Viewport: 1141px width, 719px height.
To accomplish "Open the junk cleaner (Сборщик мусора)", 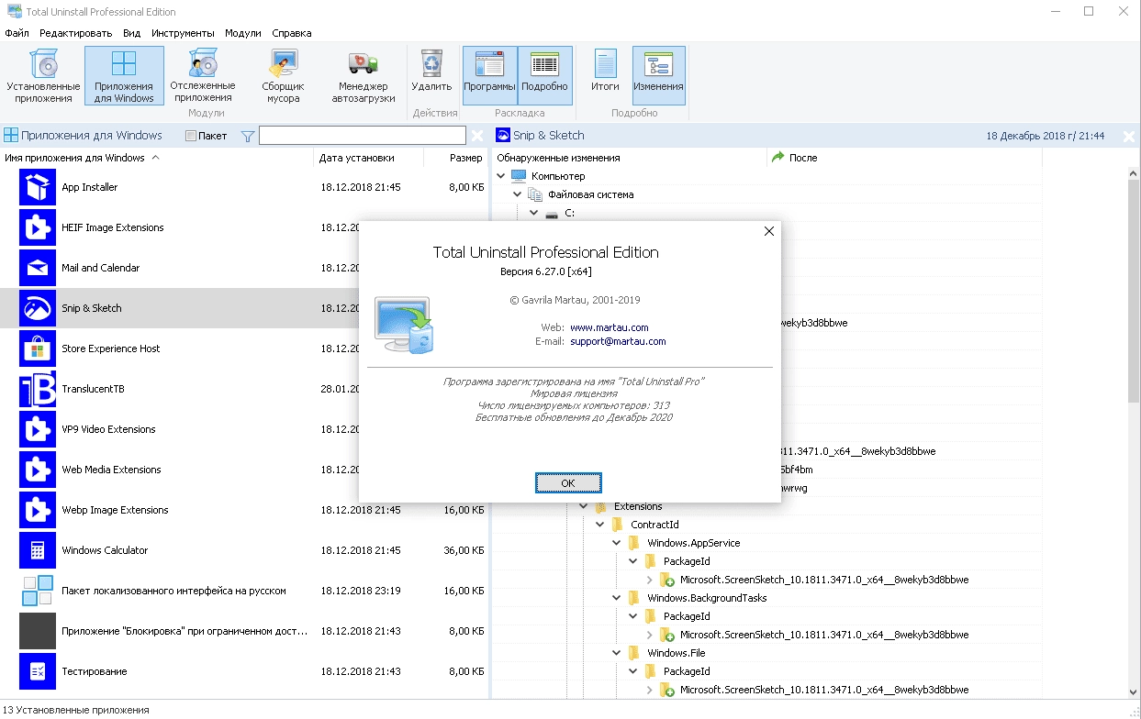I will tap(283, 75).
